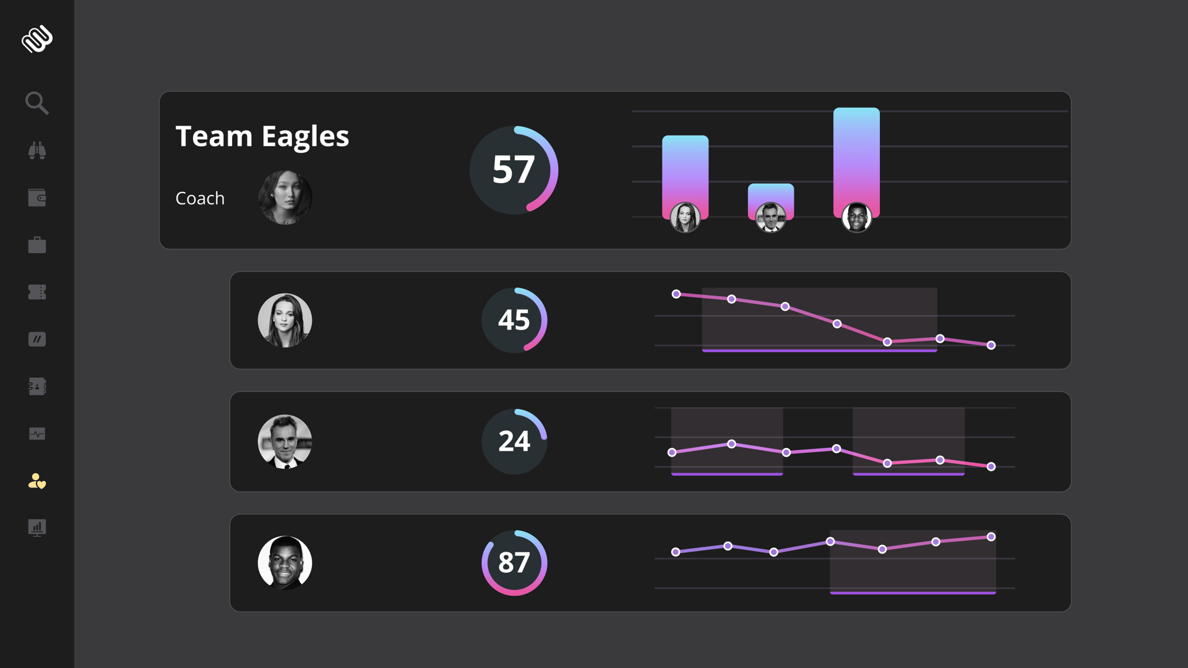
Task: Open the briefcase icon in sidebar
Action: (x=37, y=245)
